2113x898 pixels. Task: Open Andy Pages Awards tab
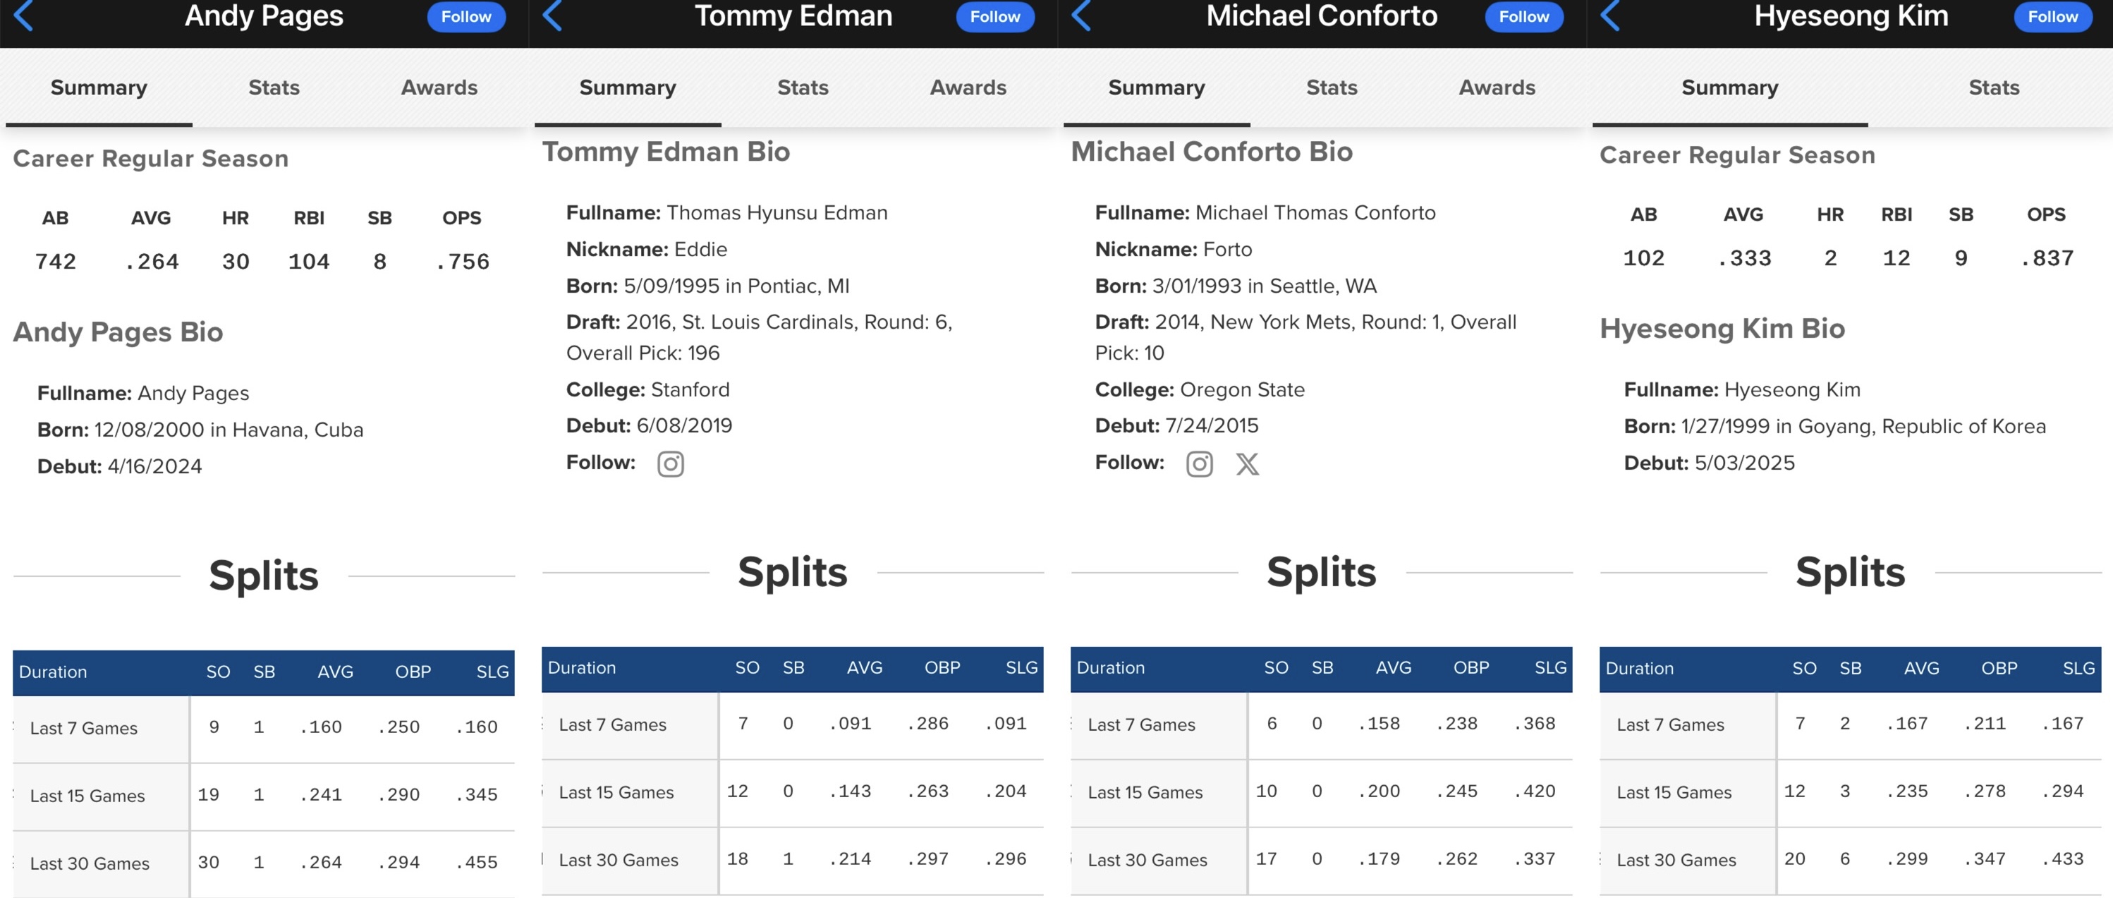[439, 87]
